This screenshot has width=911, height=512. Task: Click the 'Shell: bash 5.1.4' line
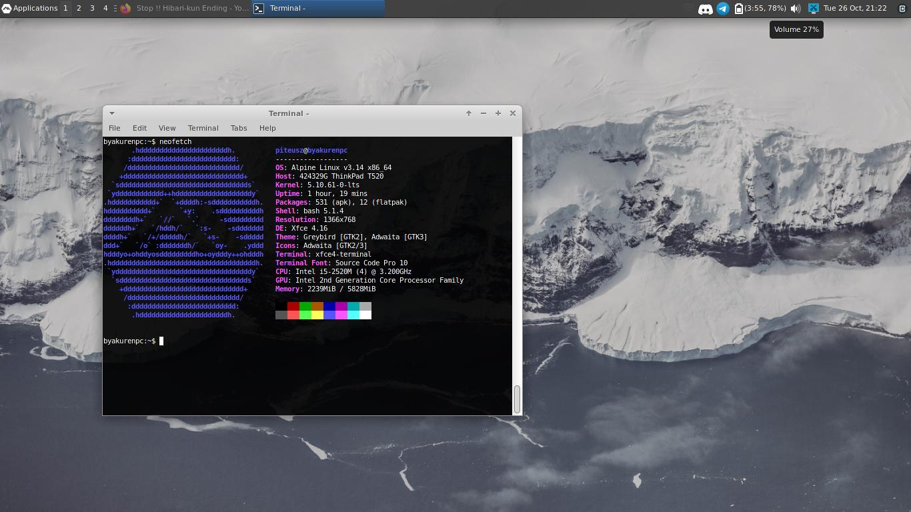point(309,211)
